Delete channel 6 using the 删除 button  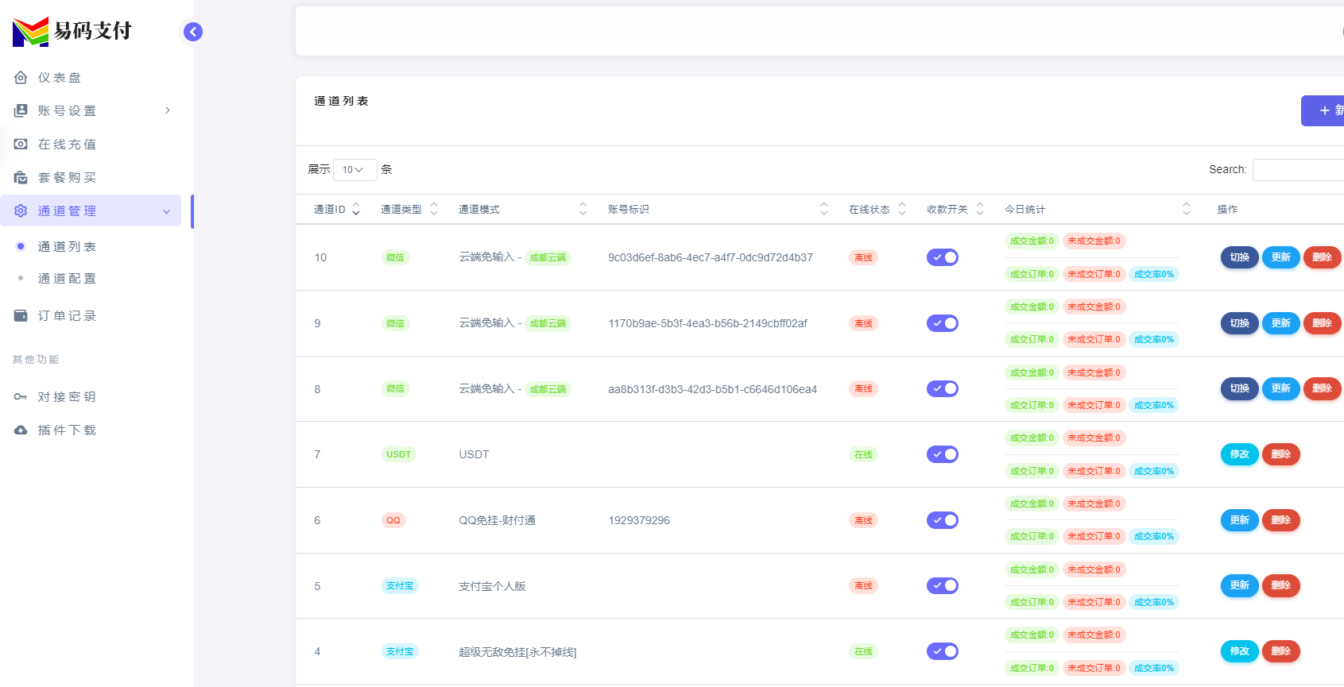pos(1280,520)
